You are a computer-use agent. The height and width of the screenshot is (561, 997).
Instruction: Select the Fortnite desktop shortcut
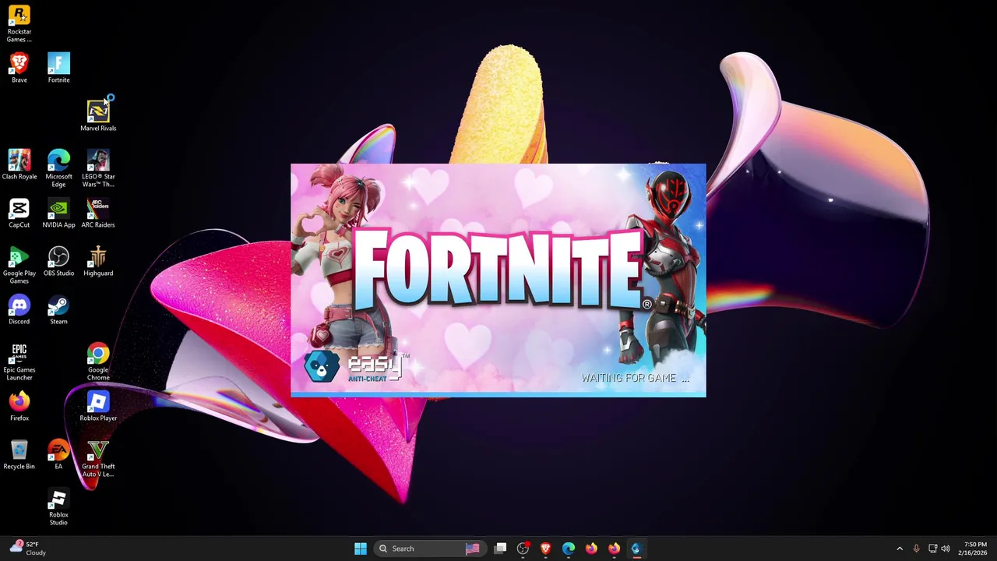pos(58,68)
